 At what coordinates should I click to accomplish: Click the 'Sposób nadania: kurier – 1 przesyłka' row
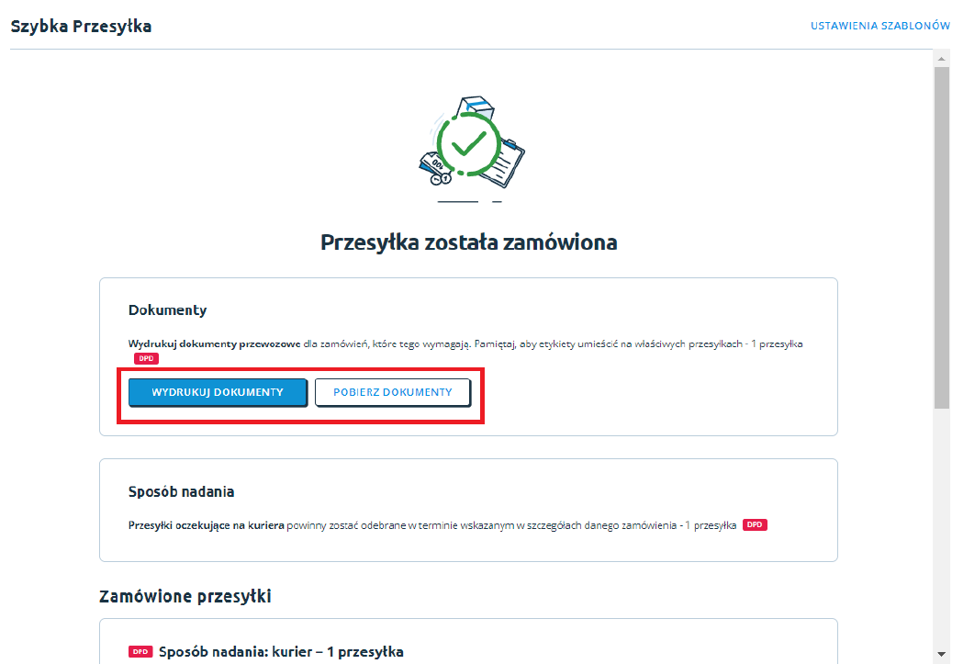point(281,652)
